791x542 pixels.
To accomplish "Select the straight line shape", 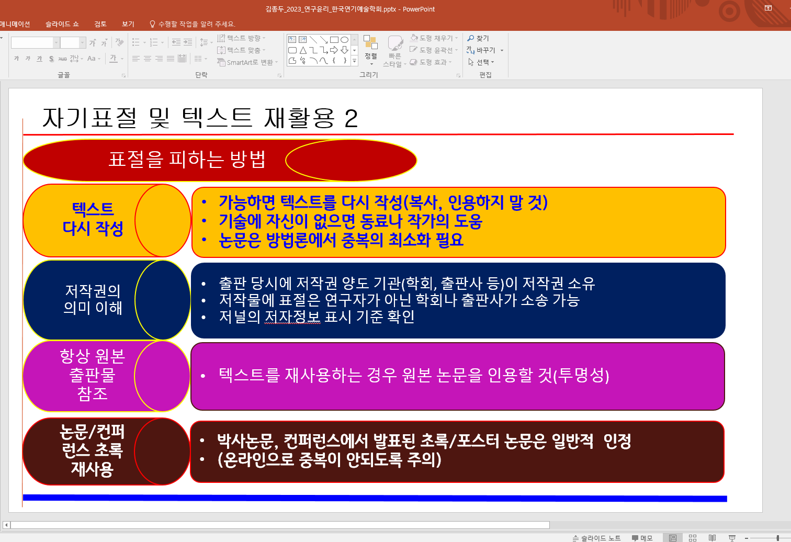I will [313, 39].
